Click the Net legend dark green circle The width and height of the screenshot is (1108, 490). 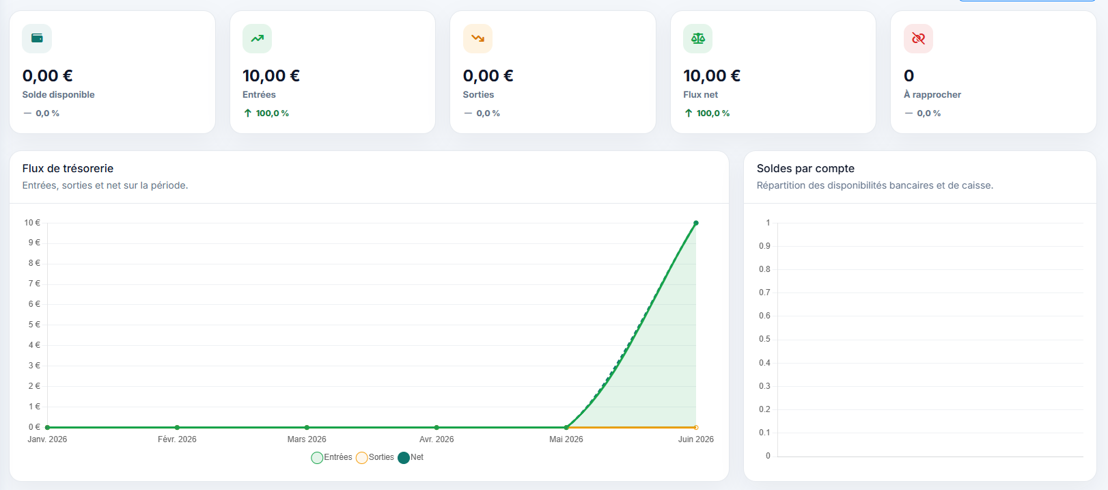coord(404,458)
